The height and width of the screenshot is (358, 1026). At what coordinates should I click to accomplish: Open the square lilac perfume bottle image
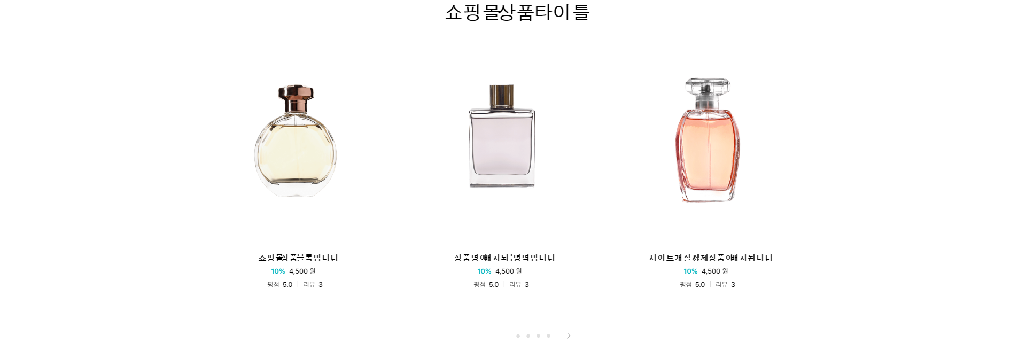(502, 136)
